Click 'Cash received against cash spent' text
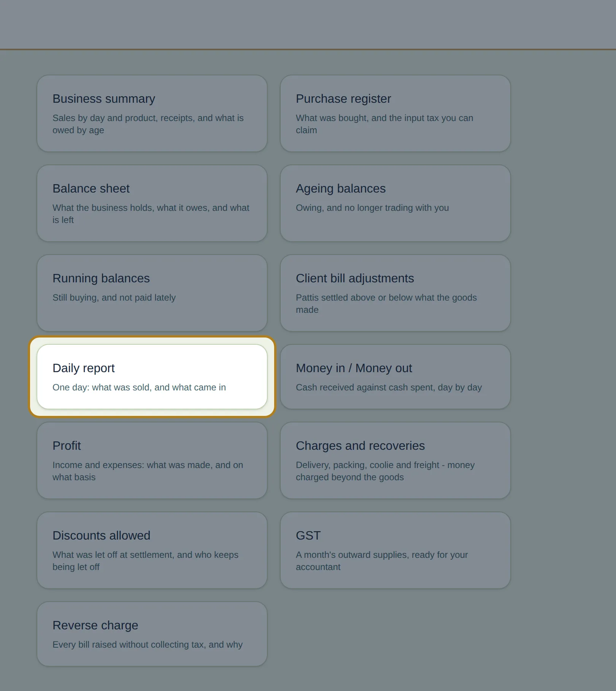This screenshot has width=616, height=691. (389, 387)
